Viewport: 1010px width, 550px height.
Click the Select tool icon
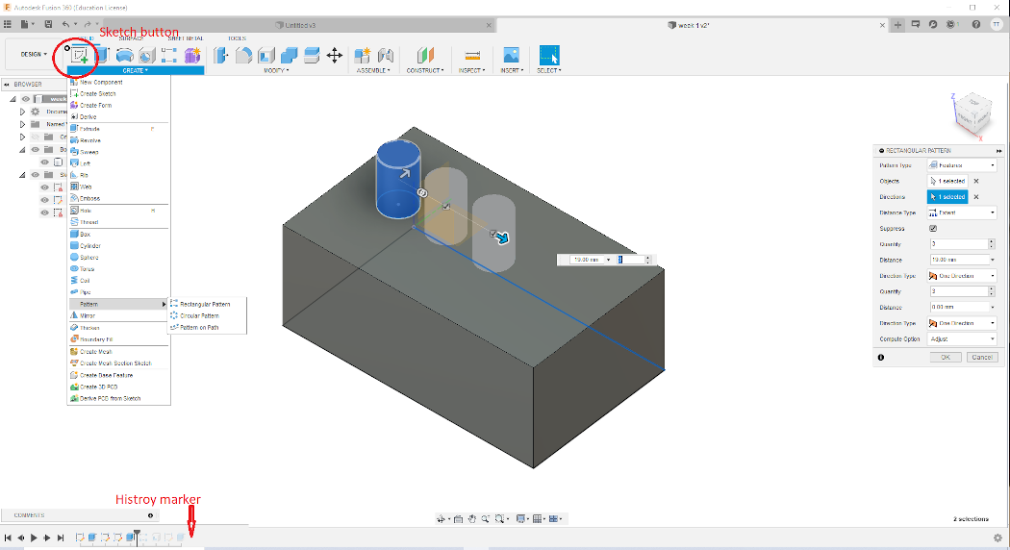[x=549, y=56]
